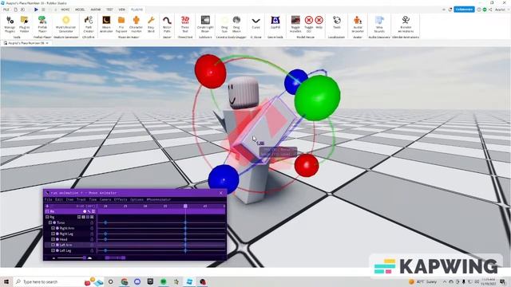Toggle the Head track checkbox
511x287 pixels.
click(53, 239)
